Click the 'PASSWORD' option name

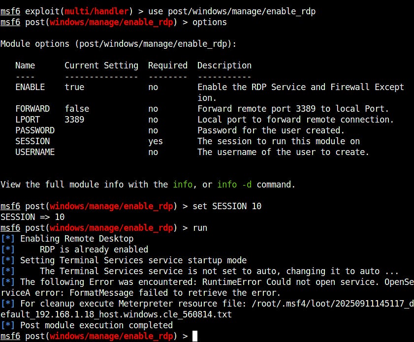[35, 130]
